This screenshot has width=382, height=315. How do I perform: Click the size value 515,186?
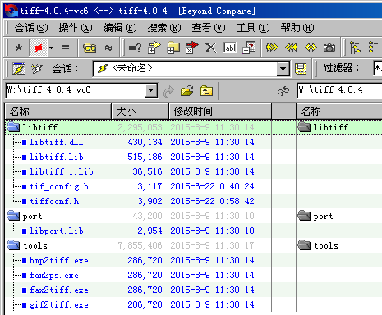click(145, 157)
